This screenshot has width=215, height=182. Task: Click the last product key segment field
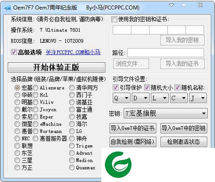click(x=195, y=30)
